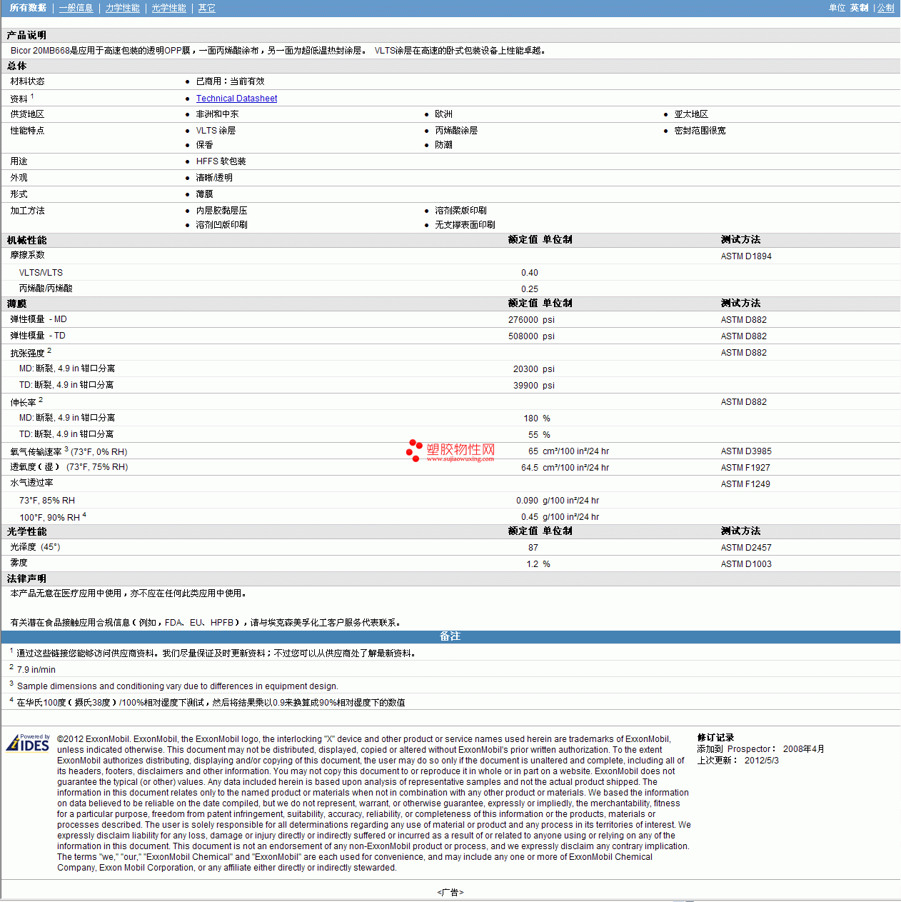
Task: Click the Powered by IDES logo
Action: tap(28, 743)
